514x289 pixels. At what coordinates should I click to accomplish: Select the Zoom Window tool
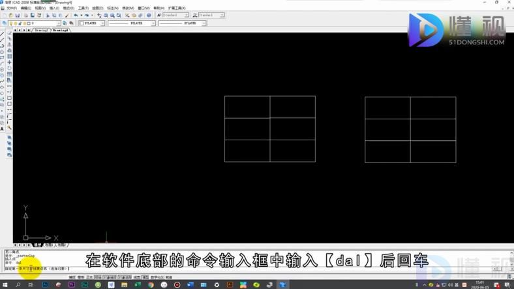pyautogui.click(x=112, y=15)
